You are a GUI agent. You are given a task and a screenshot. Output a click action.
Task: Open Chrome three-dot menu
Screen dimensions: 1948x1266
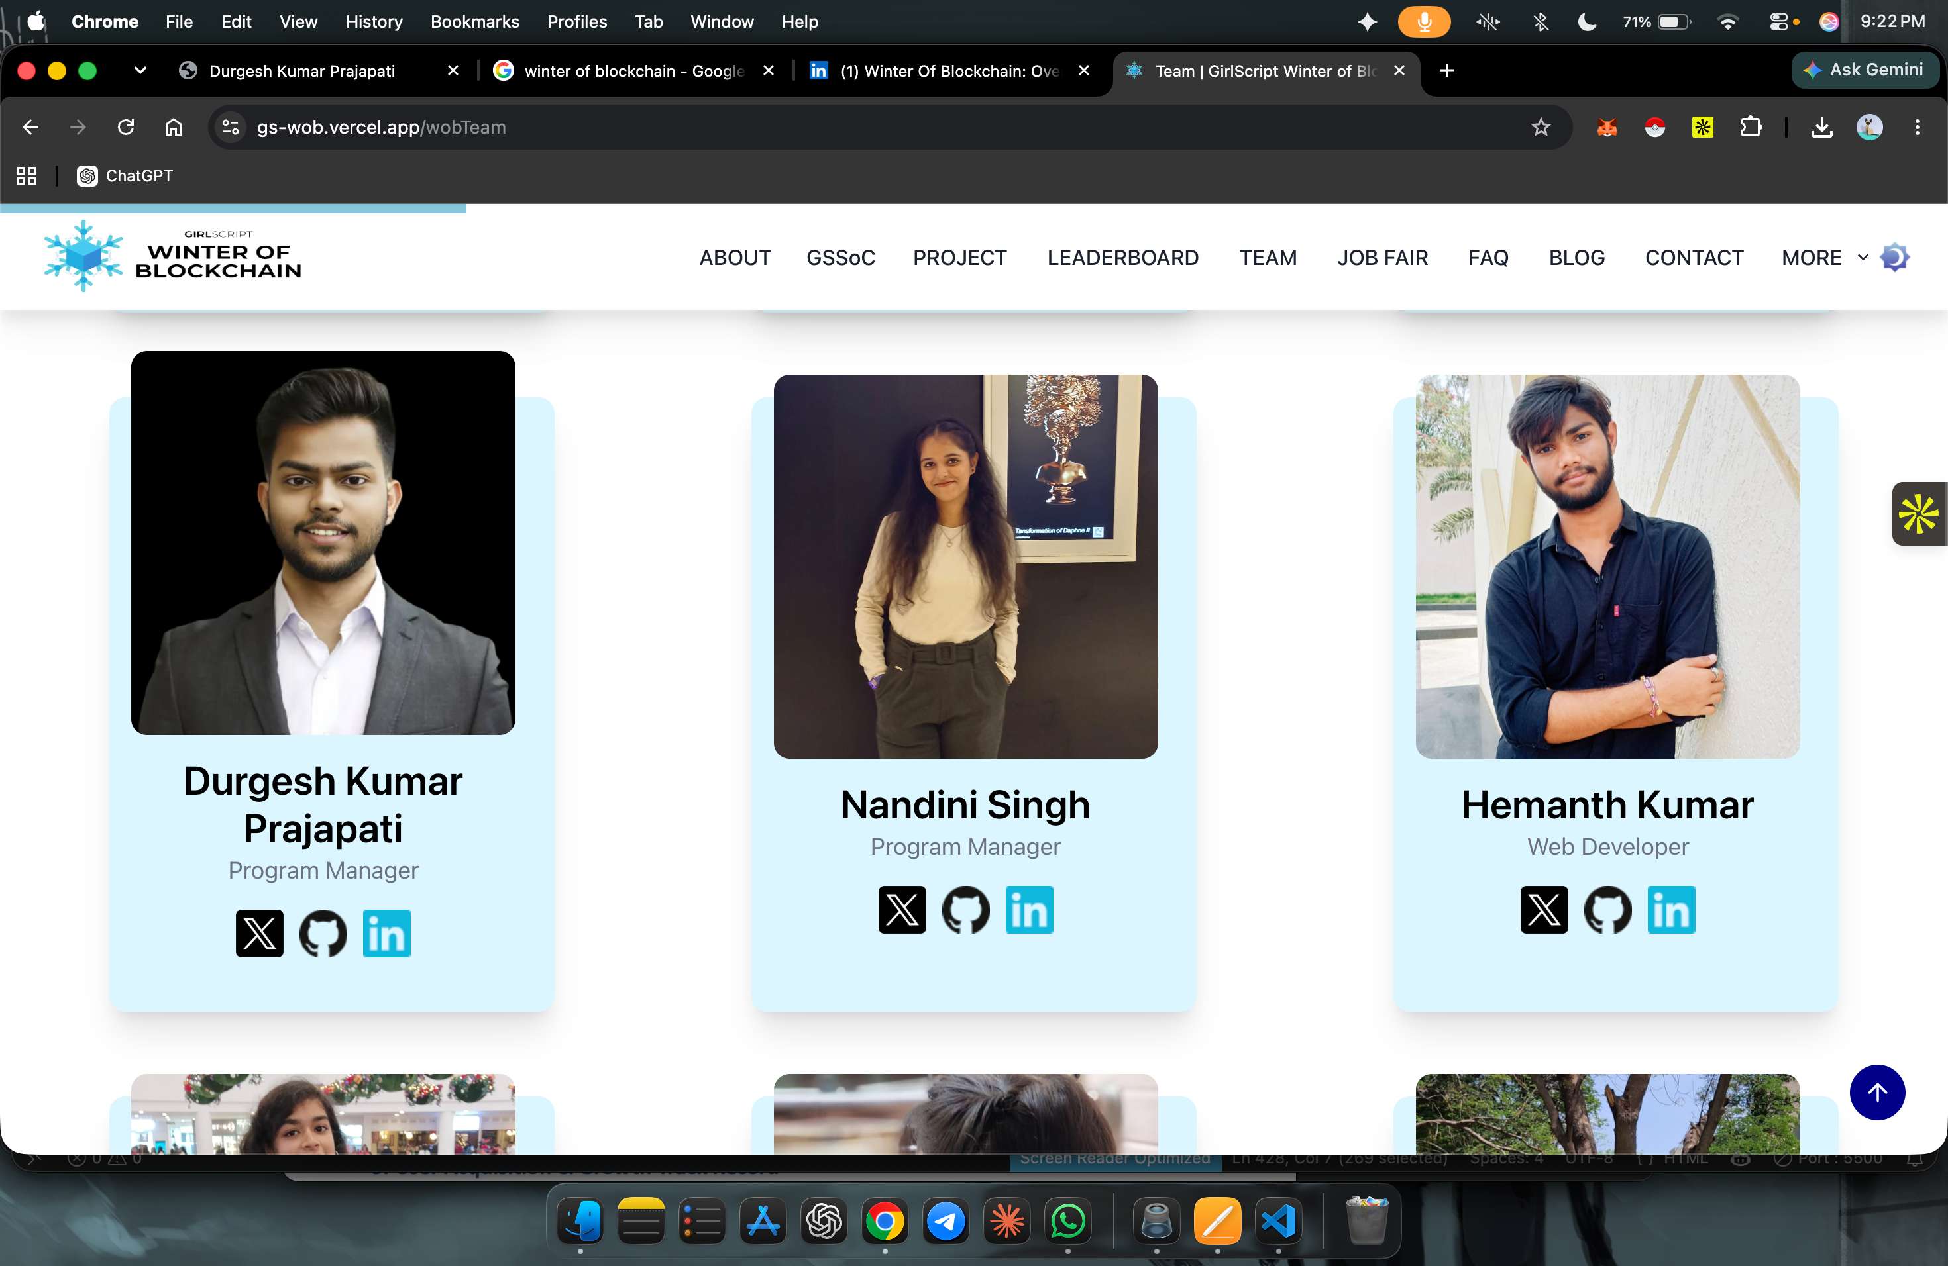click(1917, 128)
